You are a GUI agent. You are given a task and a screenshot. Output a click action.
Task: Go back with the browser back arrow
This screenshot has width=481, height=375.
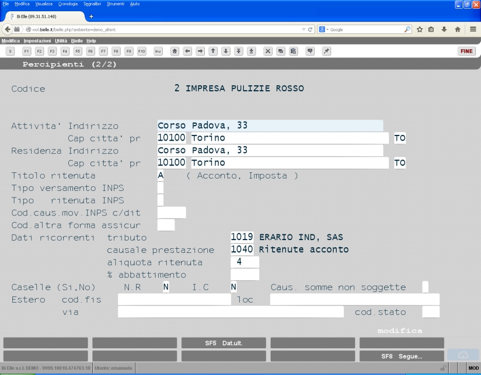click(x=7, y=29)
